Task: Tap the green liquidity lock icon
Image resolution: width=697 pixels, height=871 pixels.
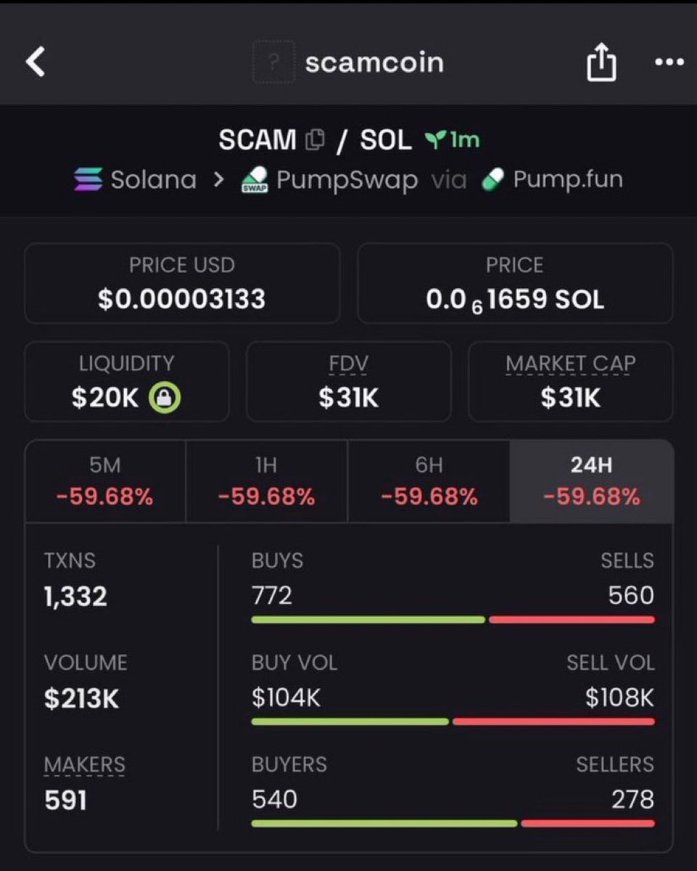Action: click(x=165, y=398)
